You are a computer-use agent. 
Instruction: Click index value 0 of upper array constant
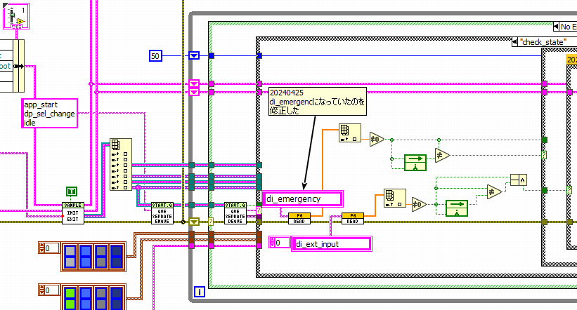point(51,248)
